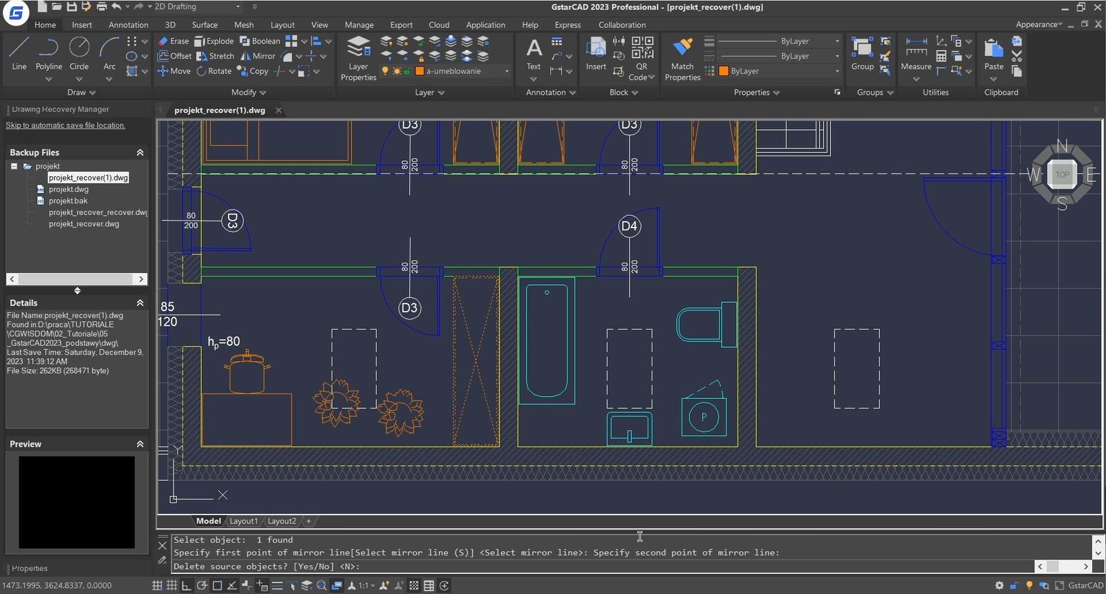Switch to the Layout1 tab
The width and height of the screenshot is (1106, 594).
tap(243, 521)
